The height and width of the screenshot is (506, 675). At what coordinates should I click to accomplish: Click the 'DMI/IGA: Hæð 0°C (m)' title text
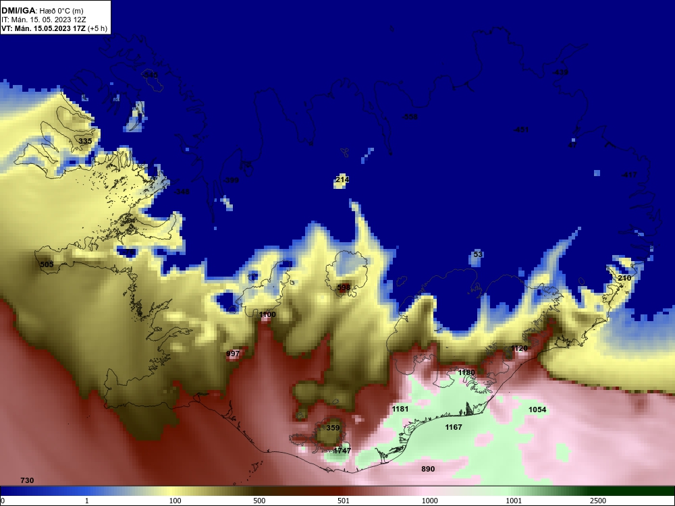(42, 10)
